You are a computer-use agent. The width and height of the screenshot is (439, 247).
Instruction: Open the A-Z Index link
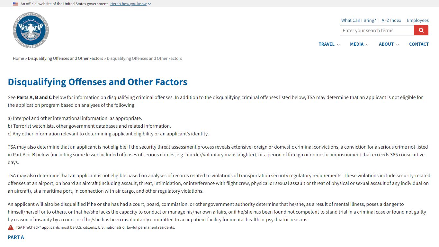point(391,20)
